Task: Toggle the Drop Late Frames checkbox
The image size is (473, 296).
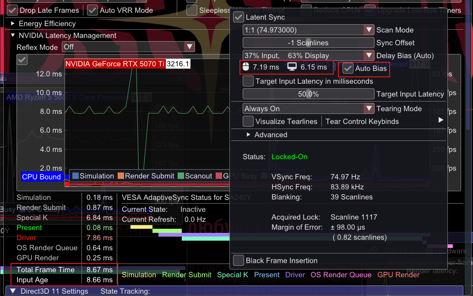Action: pyautogui.click(x=12, y=10)
